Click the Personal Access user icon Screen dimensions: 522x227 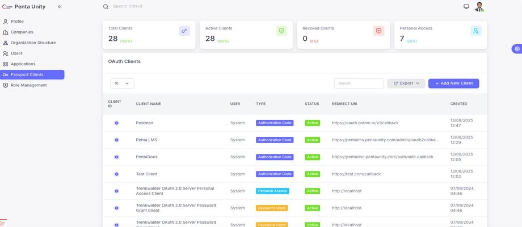(x=476, y=31)
